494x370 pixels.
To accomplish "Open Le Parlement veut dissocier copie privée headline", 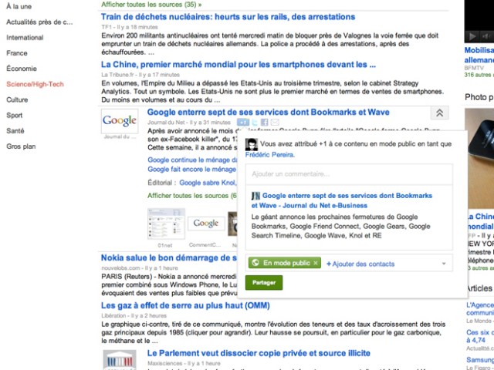I will [259, 353].
